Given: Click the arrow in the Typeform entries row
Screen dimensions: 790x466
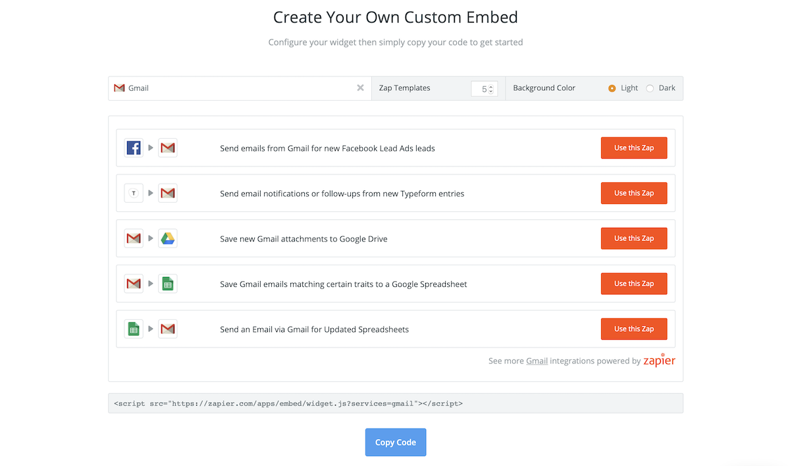Looking at the screenshot, I should [x=151, y=194].
